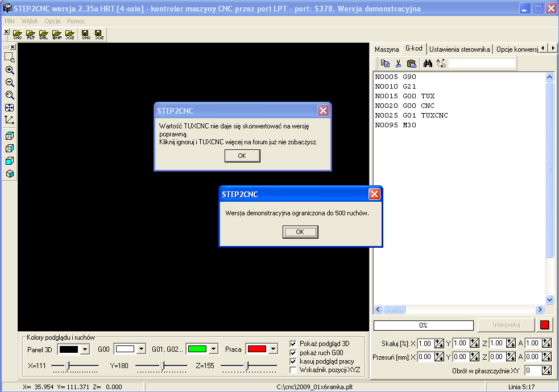The width and height of the screenshot is (559, 392).
Task: Click the X=111 rotation slider handle
Action: (x=67, y=365)
